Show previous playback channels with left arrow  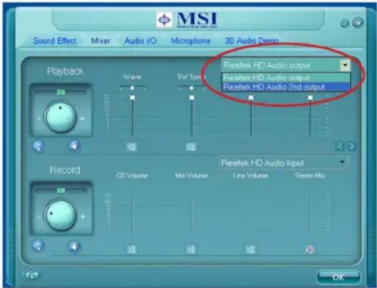(339, 146)
